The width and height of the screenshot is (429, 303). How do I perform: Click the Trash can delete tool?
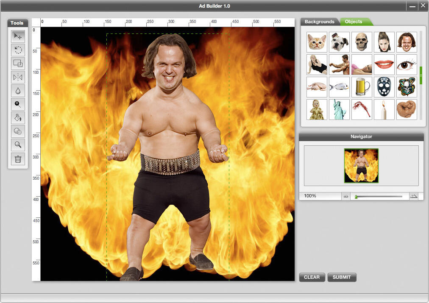coord(18,159)
